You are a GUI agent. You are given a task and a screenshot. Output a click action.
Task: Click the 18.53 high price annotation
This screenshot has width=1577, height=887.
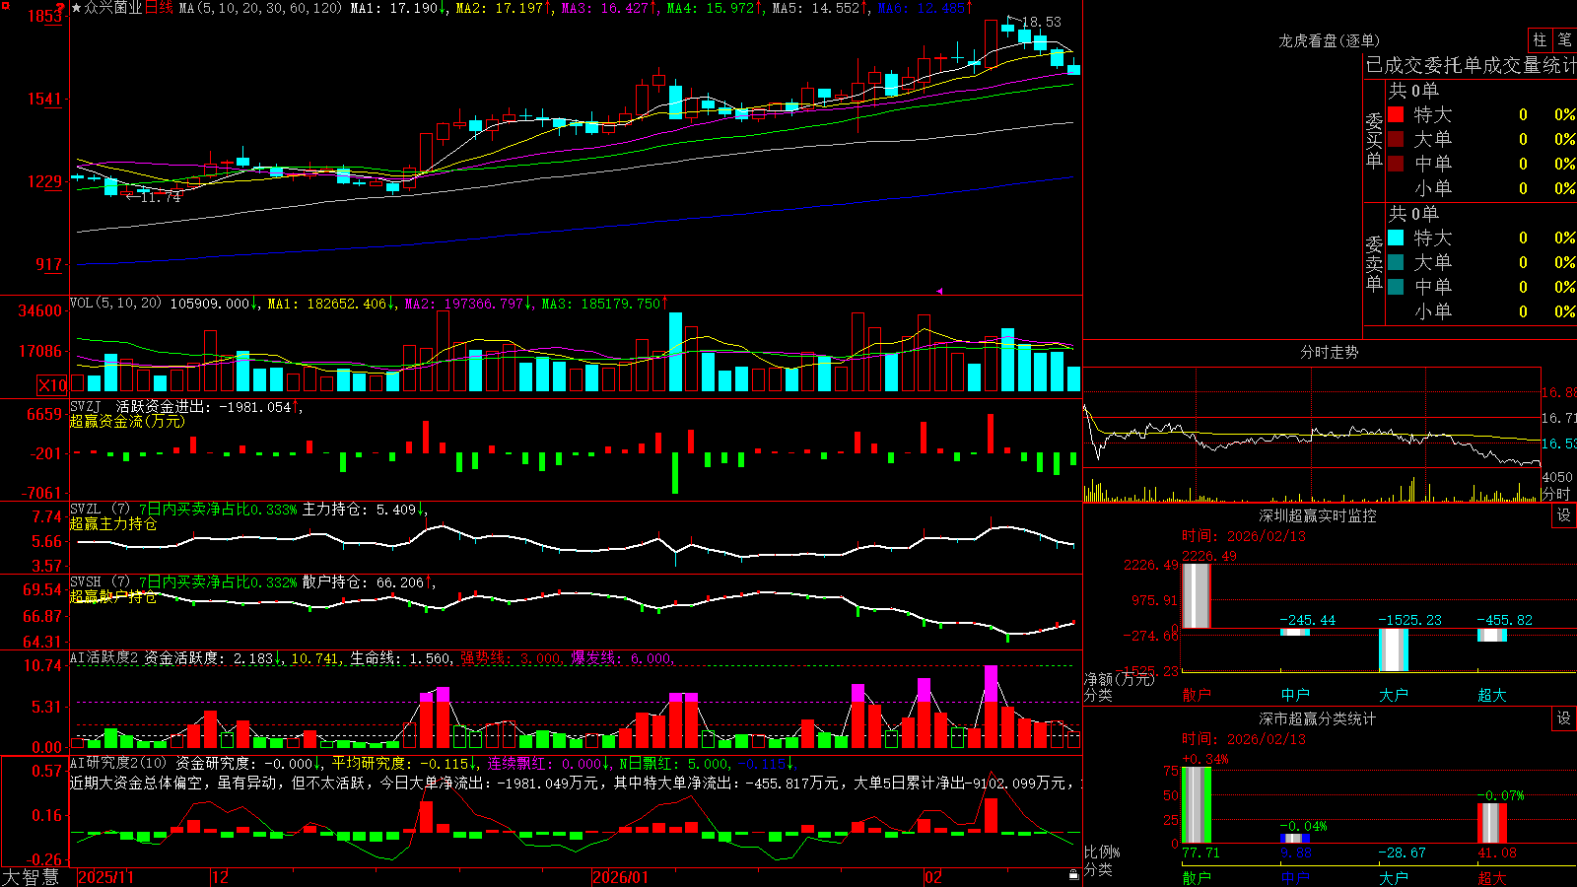point(1042,22)
